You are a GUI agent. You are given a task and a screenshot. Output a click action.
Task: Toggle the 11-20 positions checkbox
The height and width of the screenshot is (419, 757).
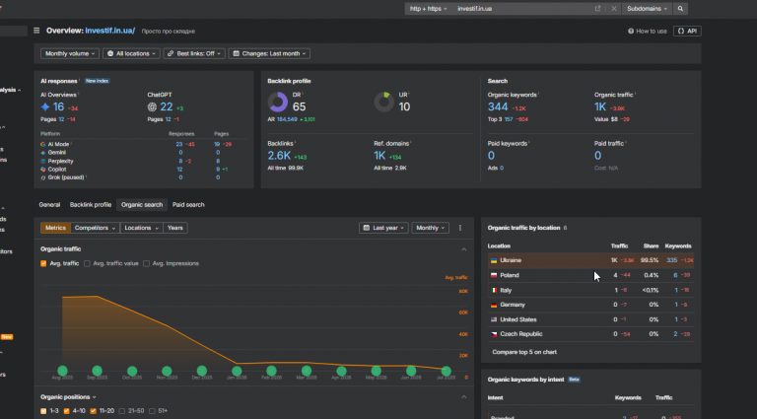point(94,411)
